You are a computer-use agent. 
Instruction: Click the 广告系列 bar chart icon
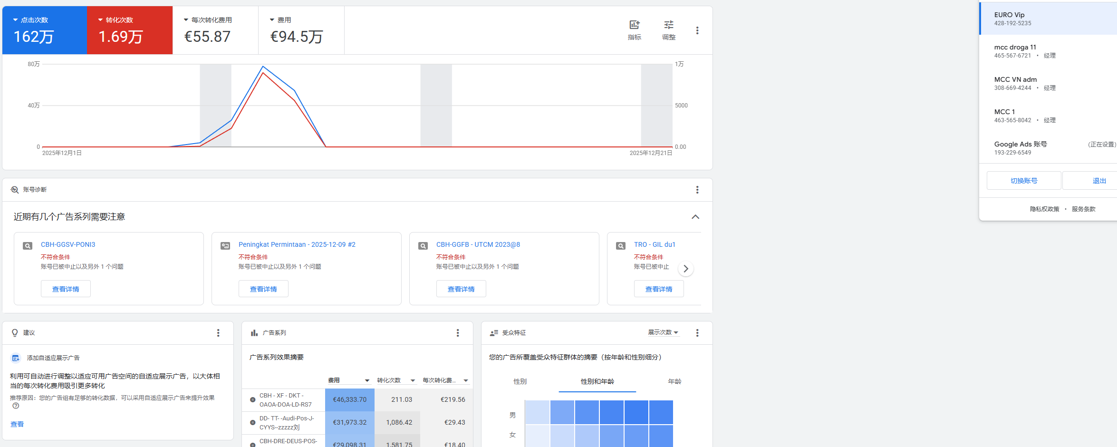254,333
